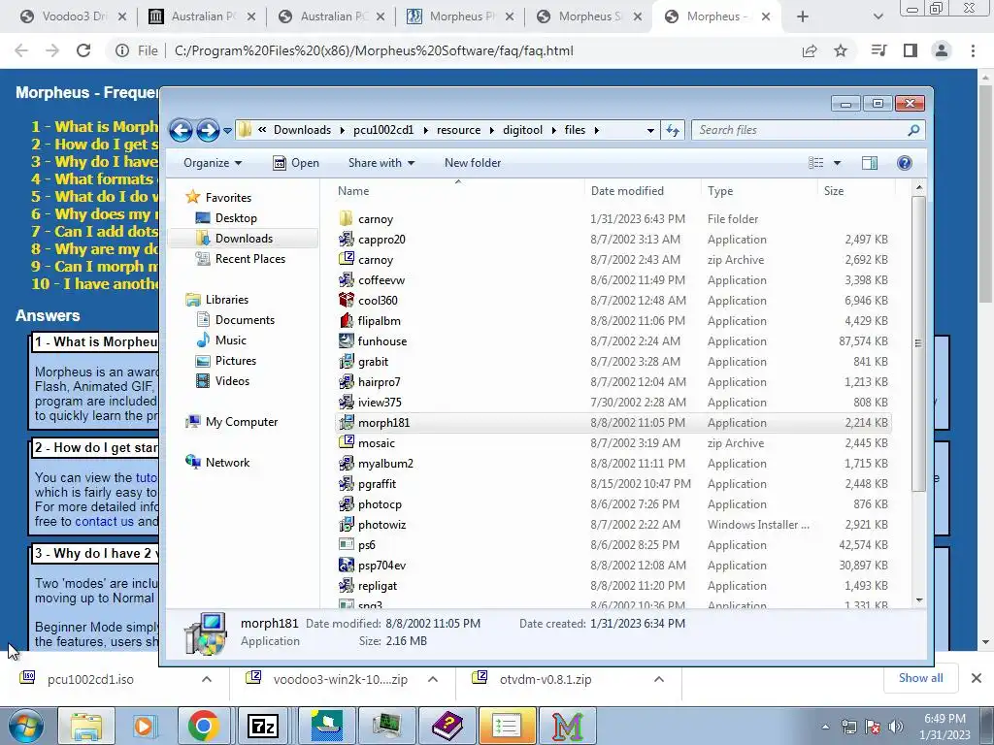
Task: Select the flipalbm application icon
Action: (347, 320)
